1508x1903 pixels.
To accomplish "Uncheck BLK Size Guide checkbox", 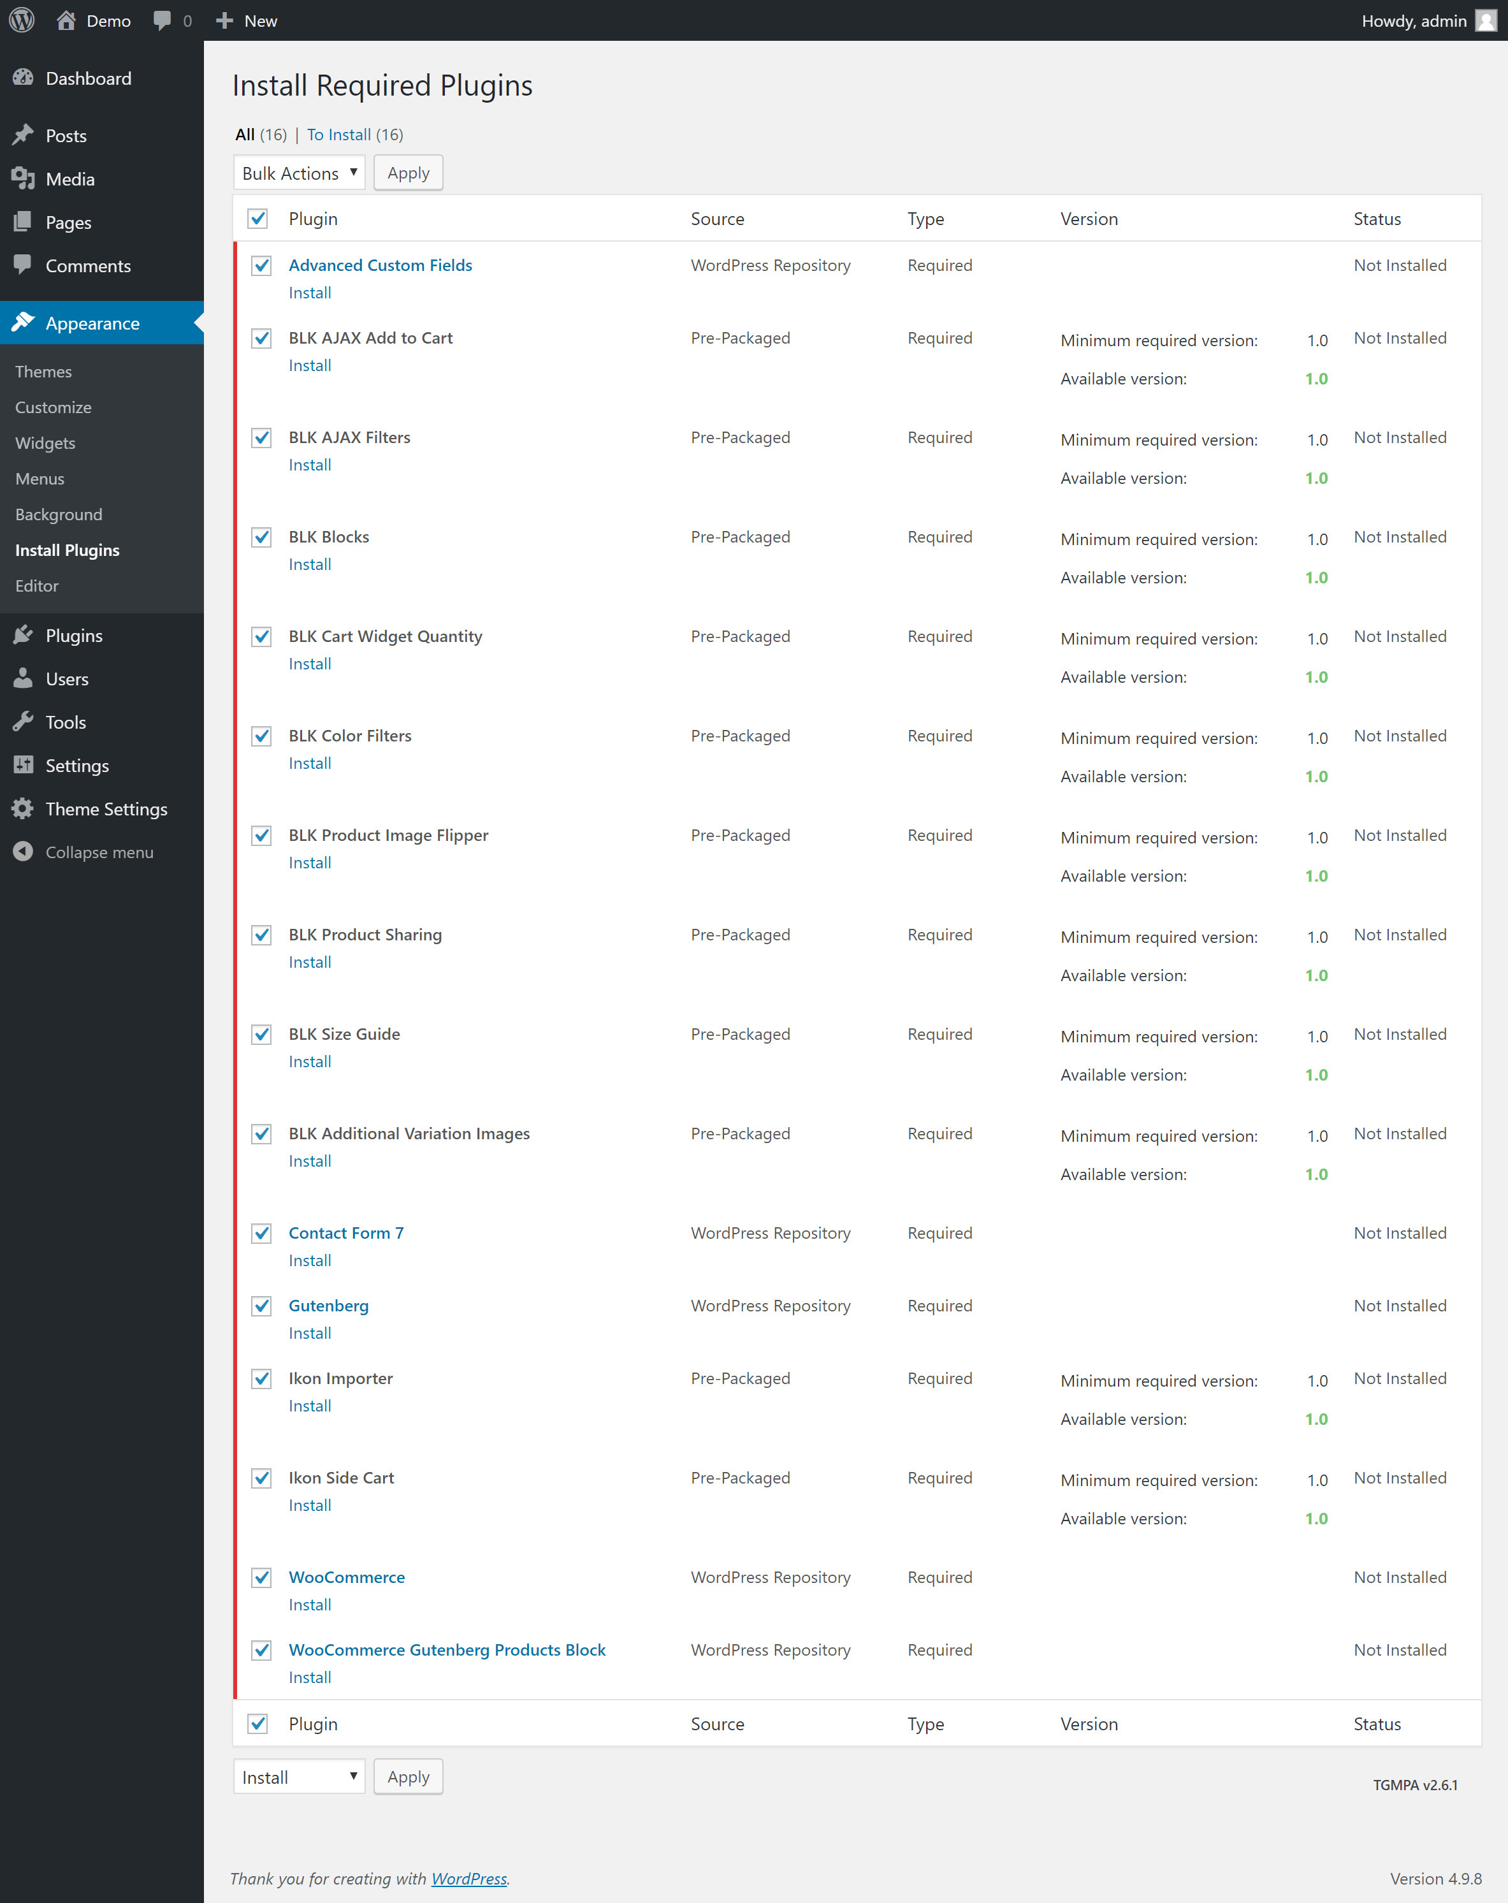I will [261, 1033].
